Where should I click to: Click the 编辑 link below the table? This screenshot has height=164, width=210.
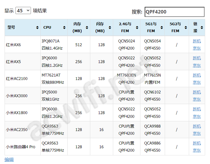click(9, 160)
